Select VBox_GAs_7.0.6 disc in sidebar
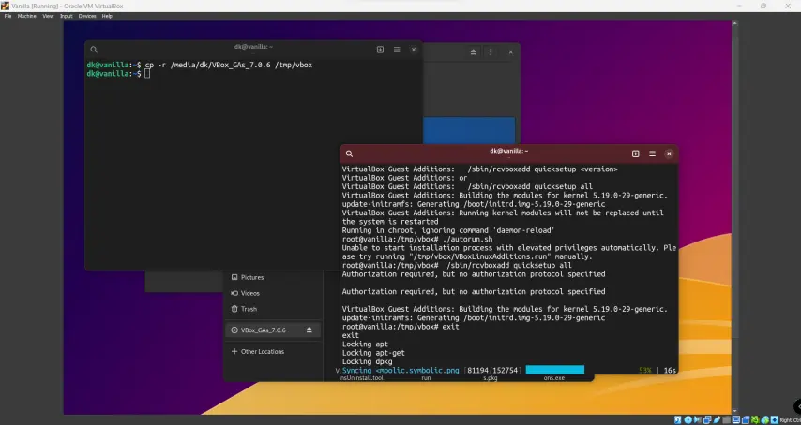 click(273, 330)
